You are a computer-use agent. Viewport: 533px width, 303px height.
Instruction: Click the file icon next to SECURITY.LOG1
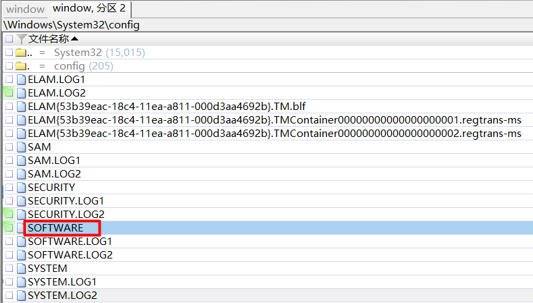coord(21,201)
